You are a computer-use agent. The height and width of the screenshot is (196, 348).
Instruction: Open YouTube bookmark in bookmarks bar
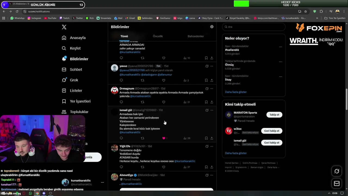50,18
